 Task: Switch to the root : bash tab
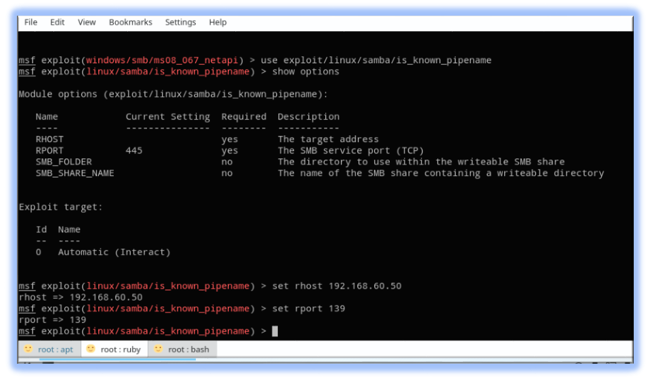pos(183,349)
